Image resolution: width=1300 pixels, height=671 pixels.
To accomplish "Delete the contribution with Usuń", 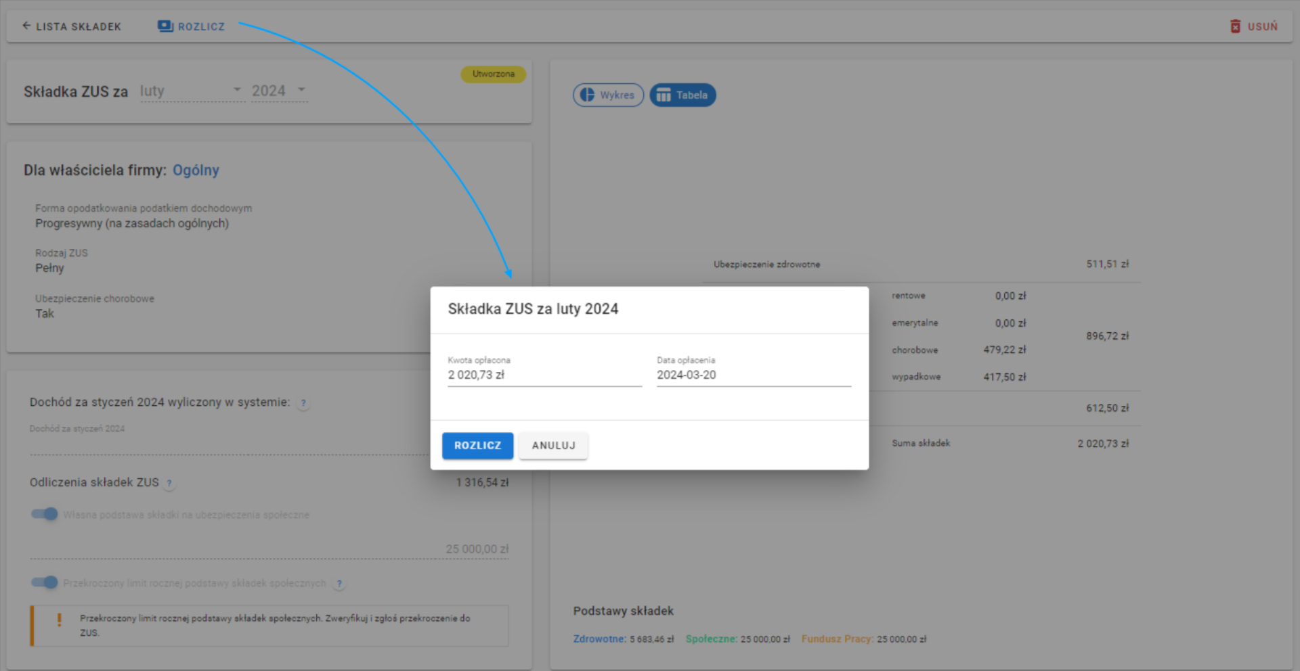I will pyautogui.click(x=1254, y=26).
